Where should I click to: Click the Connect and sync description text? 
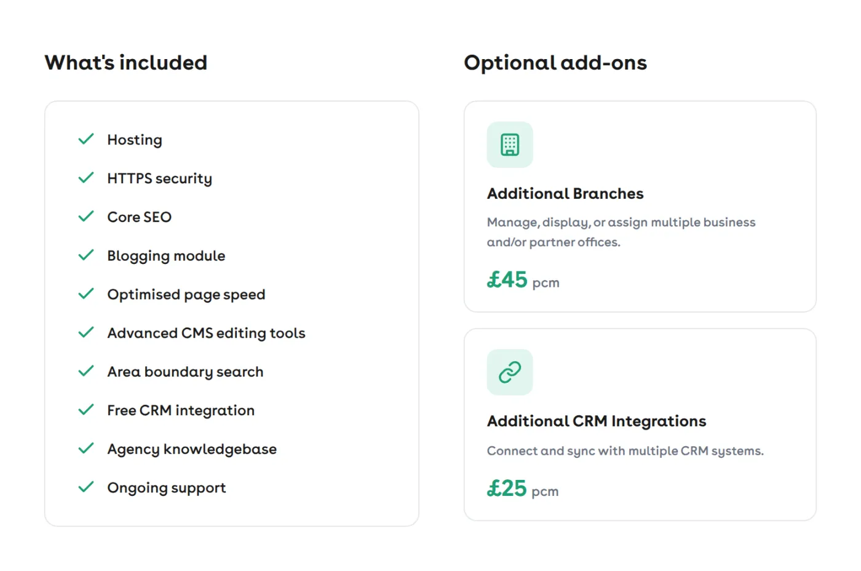coord(625,451)
